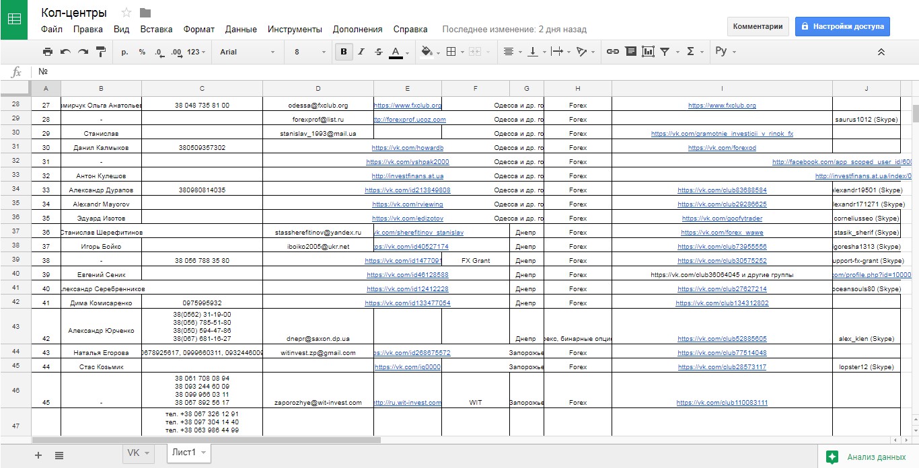
Task: Select cell with odessa@fxclub.org
Action: click(x=318, y=106)
